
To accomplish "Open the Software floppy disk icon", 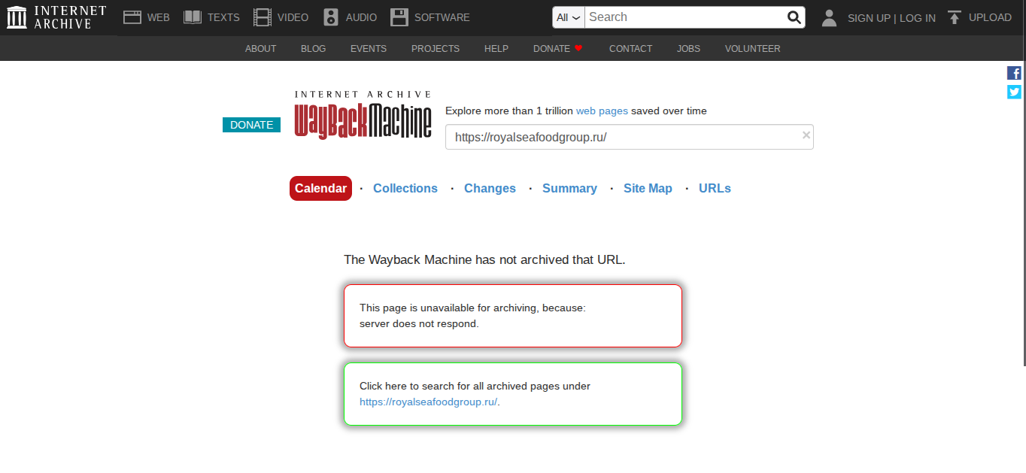I will point(399,17).
